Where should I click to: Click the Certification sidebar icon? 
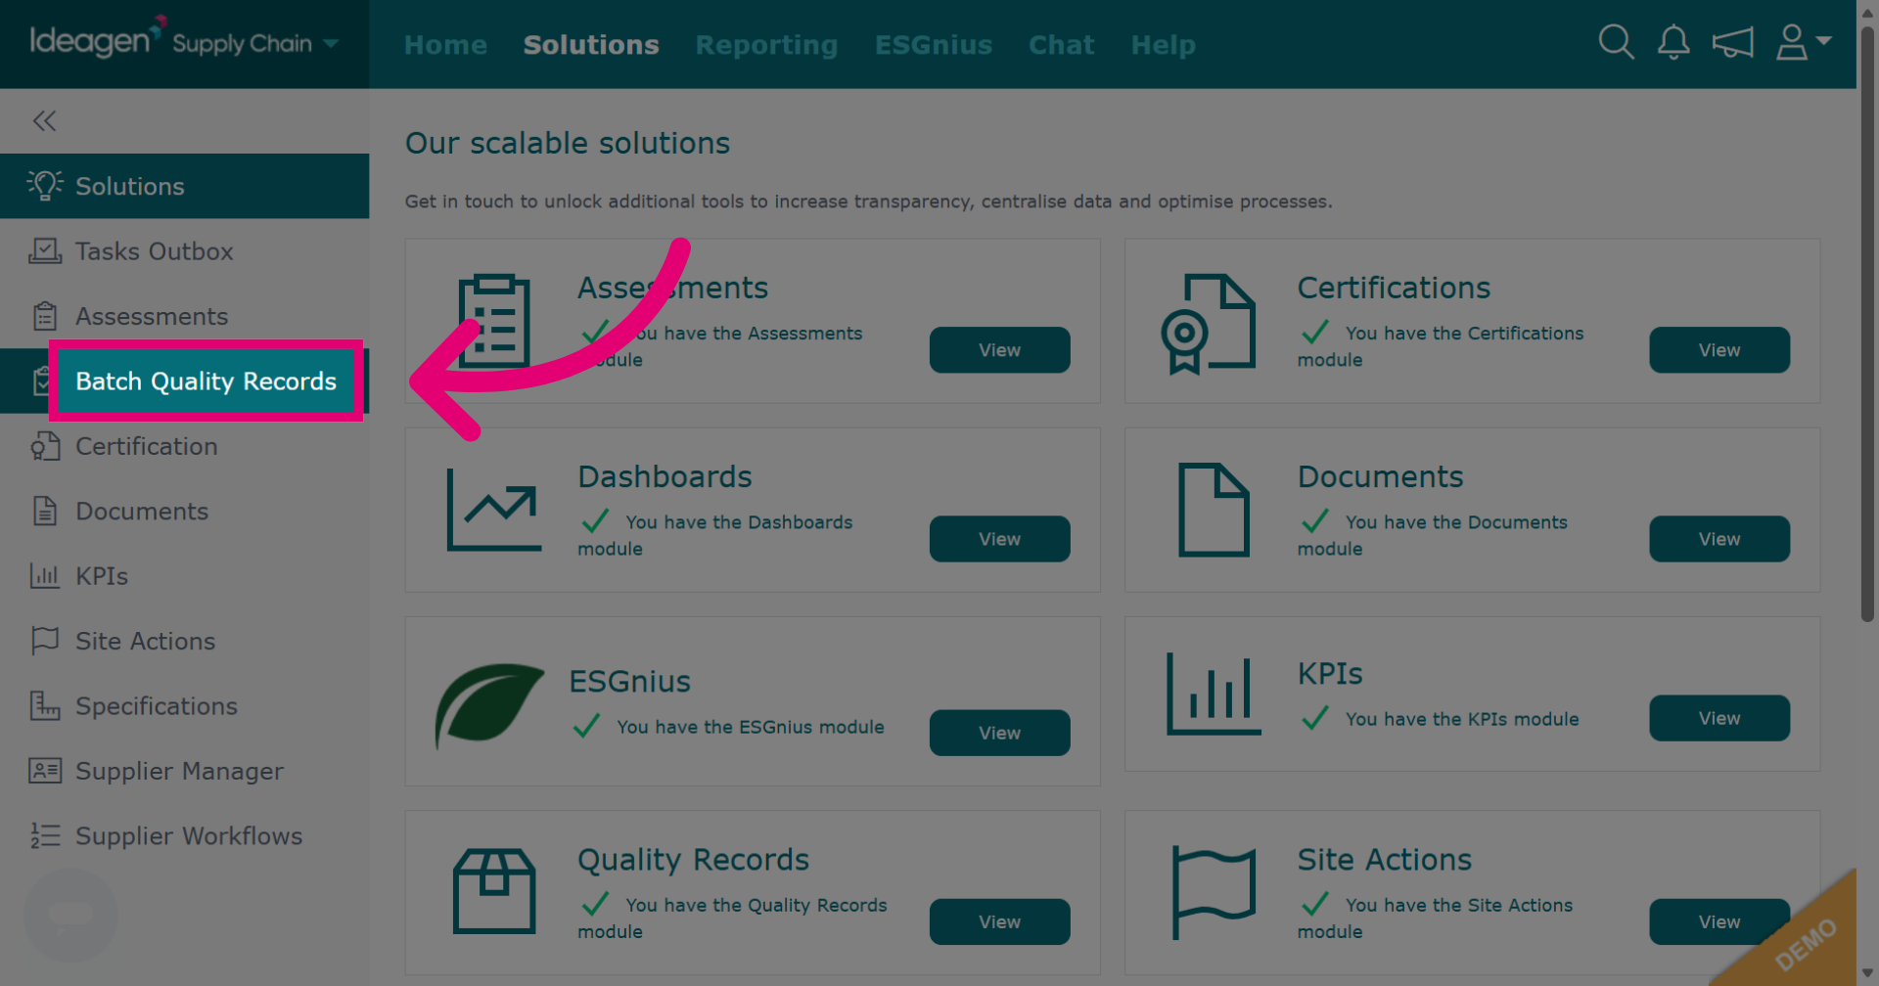click(x=45, y=446)
